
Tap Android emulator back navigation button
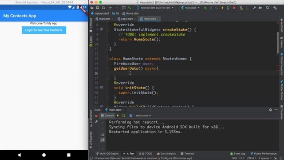coord(19,155)
